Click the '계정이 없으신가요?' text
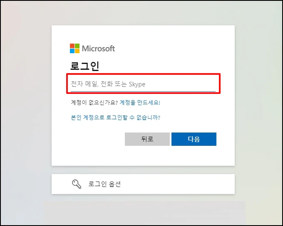Image resolution: width=283 pixels, height=226 pixels. pyautogui.click(x=94, y=103)
